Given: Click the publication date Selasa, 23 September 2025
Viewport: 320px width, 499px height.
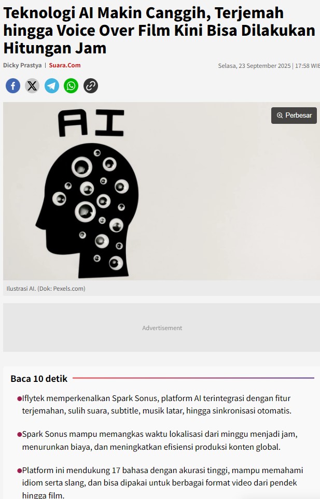Looking at the screenshot, I should pyautogui.click(x=254, y=66).
